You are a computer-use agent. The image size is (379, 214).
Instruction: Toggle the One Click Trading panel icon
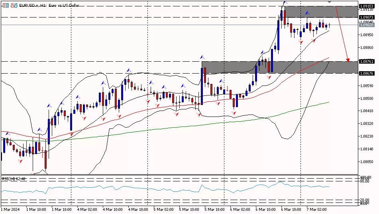coord(14,5)
